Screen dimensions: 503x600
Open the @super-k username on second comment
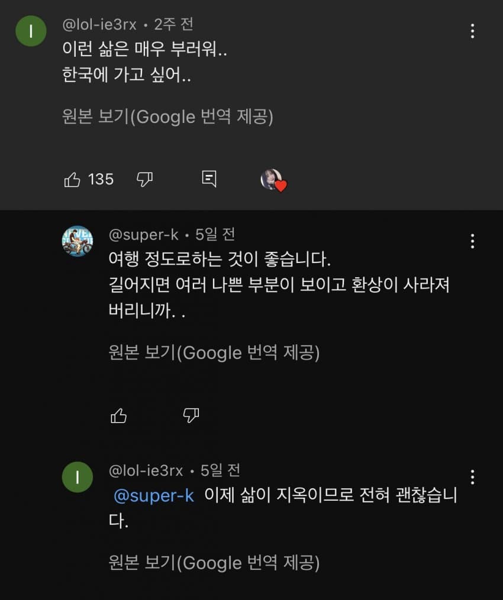tap(143, 235)
